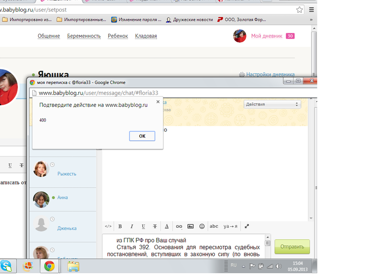Insert an image using the picture icon
372x279 pixels.
pyautogui.click(x=190, y=226)
